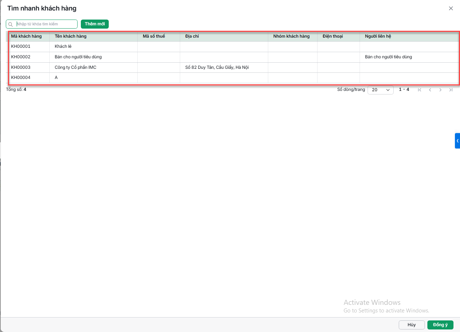Open the rows per page dropdown
The height and width of the screenshot is (332, 460).
[380, 90]
